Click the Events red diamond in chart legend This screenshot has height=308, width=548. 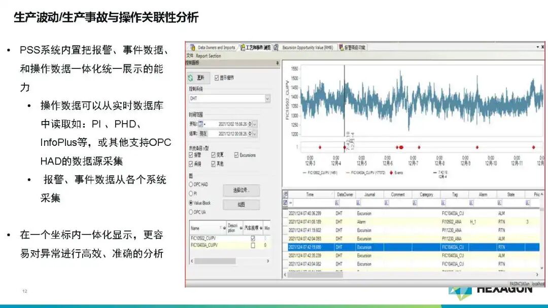coord(391,173)
